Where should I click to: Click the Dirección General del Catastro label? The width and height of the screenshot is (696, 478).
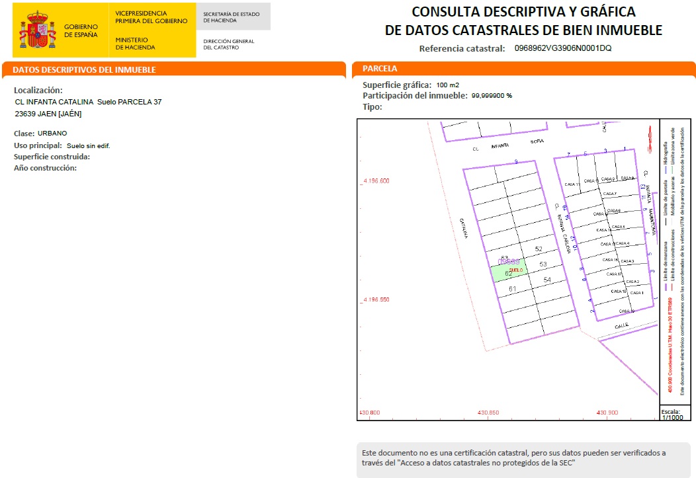click(x=229, y=44)
